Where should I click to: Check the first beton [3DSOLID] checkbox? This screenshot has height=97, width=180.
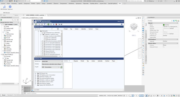[45, 38]
